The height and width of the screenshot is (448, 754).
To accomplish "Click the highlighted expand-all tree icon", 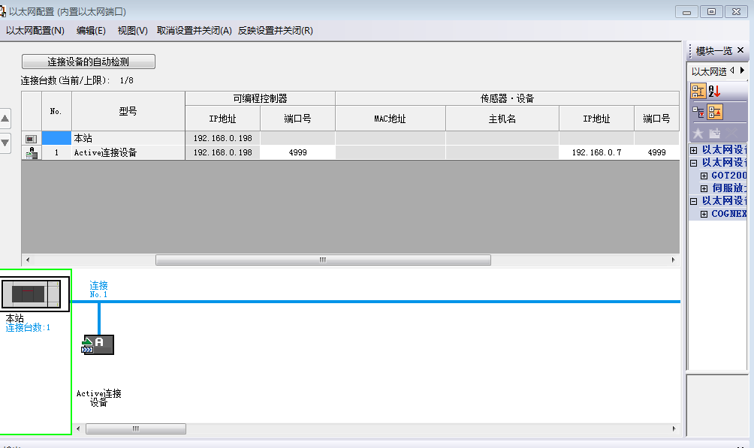I will tap(714, 113).
